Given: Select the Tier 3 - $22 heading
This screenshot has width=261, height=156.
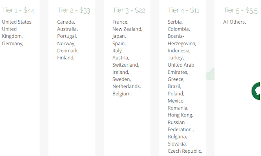Looking at the screenshot, I should point(129,10).
